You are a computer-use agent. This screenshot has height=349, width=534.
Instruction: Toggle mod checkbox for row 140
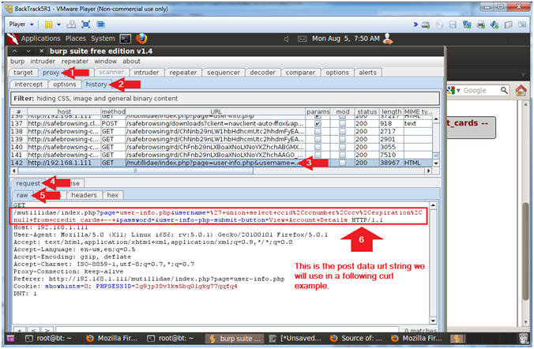click(x=342, y=147)
